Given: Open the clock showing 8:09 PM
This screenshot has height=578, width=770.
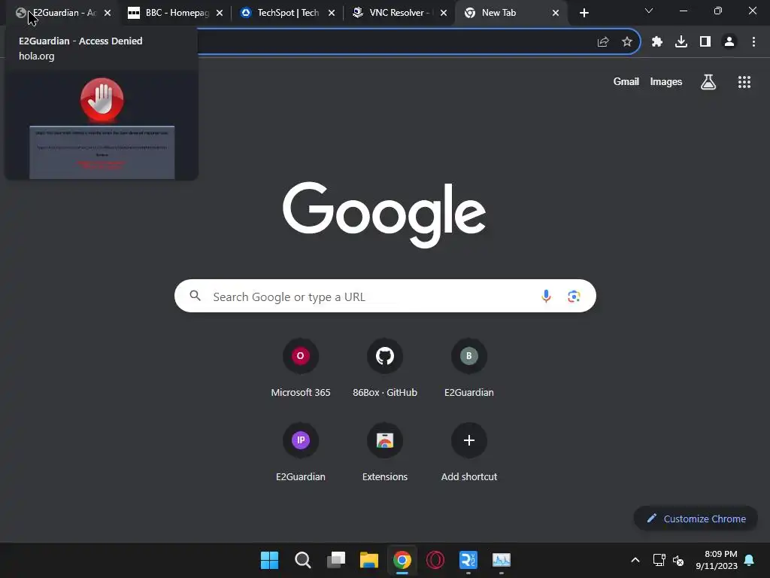Looking at the screenshot, I should (717, 560).
